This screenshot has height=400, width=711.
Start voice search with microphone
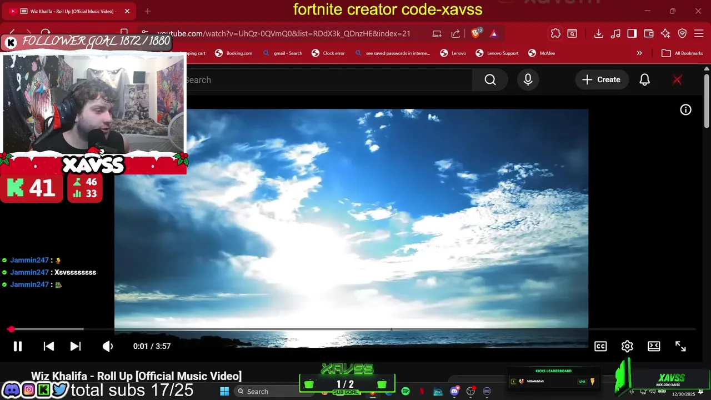(x=528, y=80)
